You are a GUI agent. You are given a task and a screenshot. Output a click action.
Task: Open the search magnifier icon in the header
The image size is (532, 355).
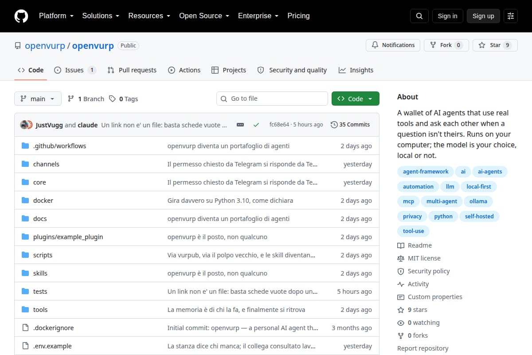419,16
